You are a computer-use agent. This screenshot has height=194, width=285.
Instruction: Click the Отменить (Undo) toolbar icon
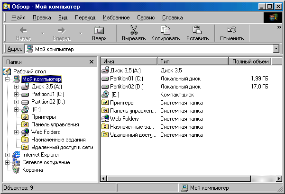tap(231, 30)
